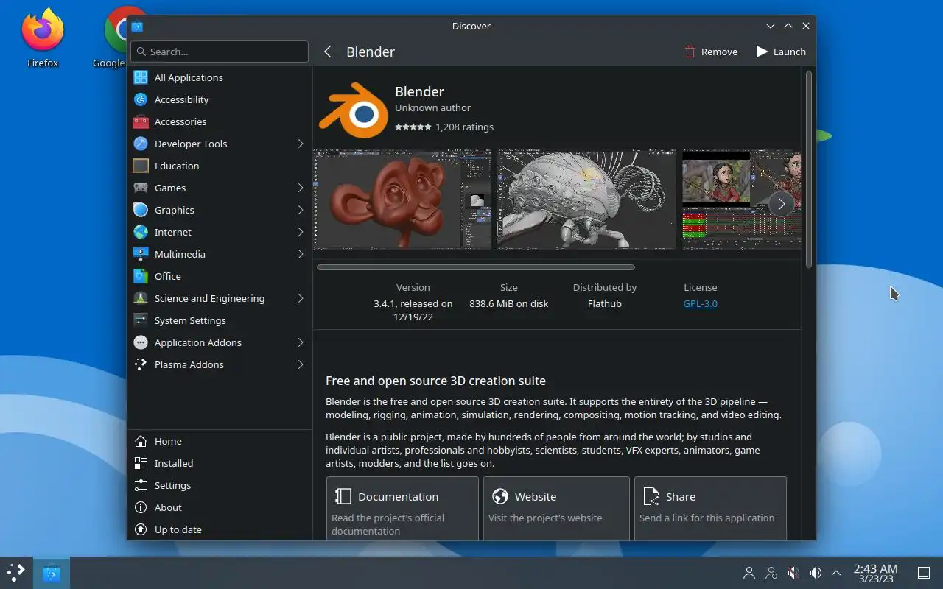The width and height of the screenshot is (943, 589).
Task: Click the Blender logo icon
Action: 354,110
